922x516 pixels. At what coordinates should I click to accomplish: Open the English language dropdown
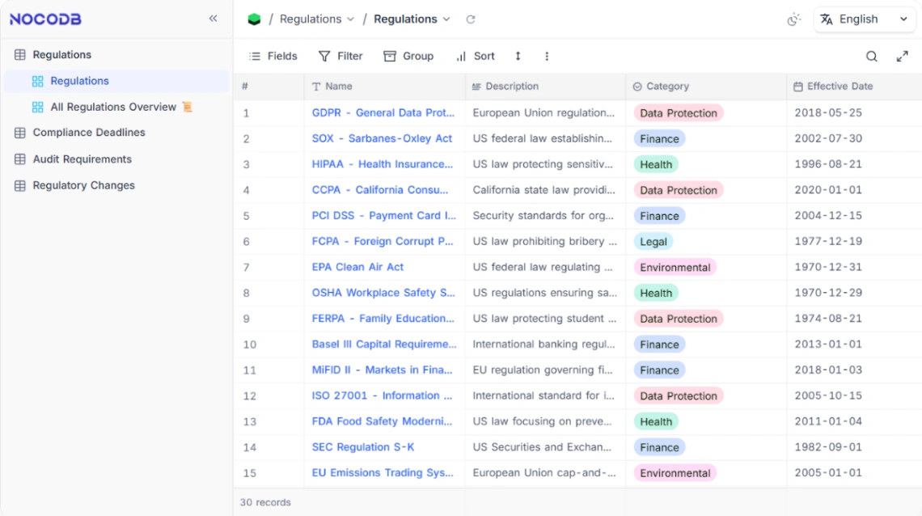[x=864, y=19]
